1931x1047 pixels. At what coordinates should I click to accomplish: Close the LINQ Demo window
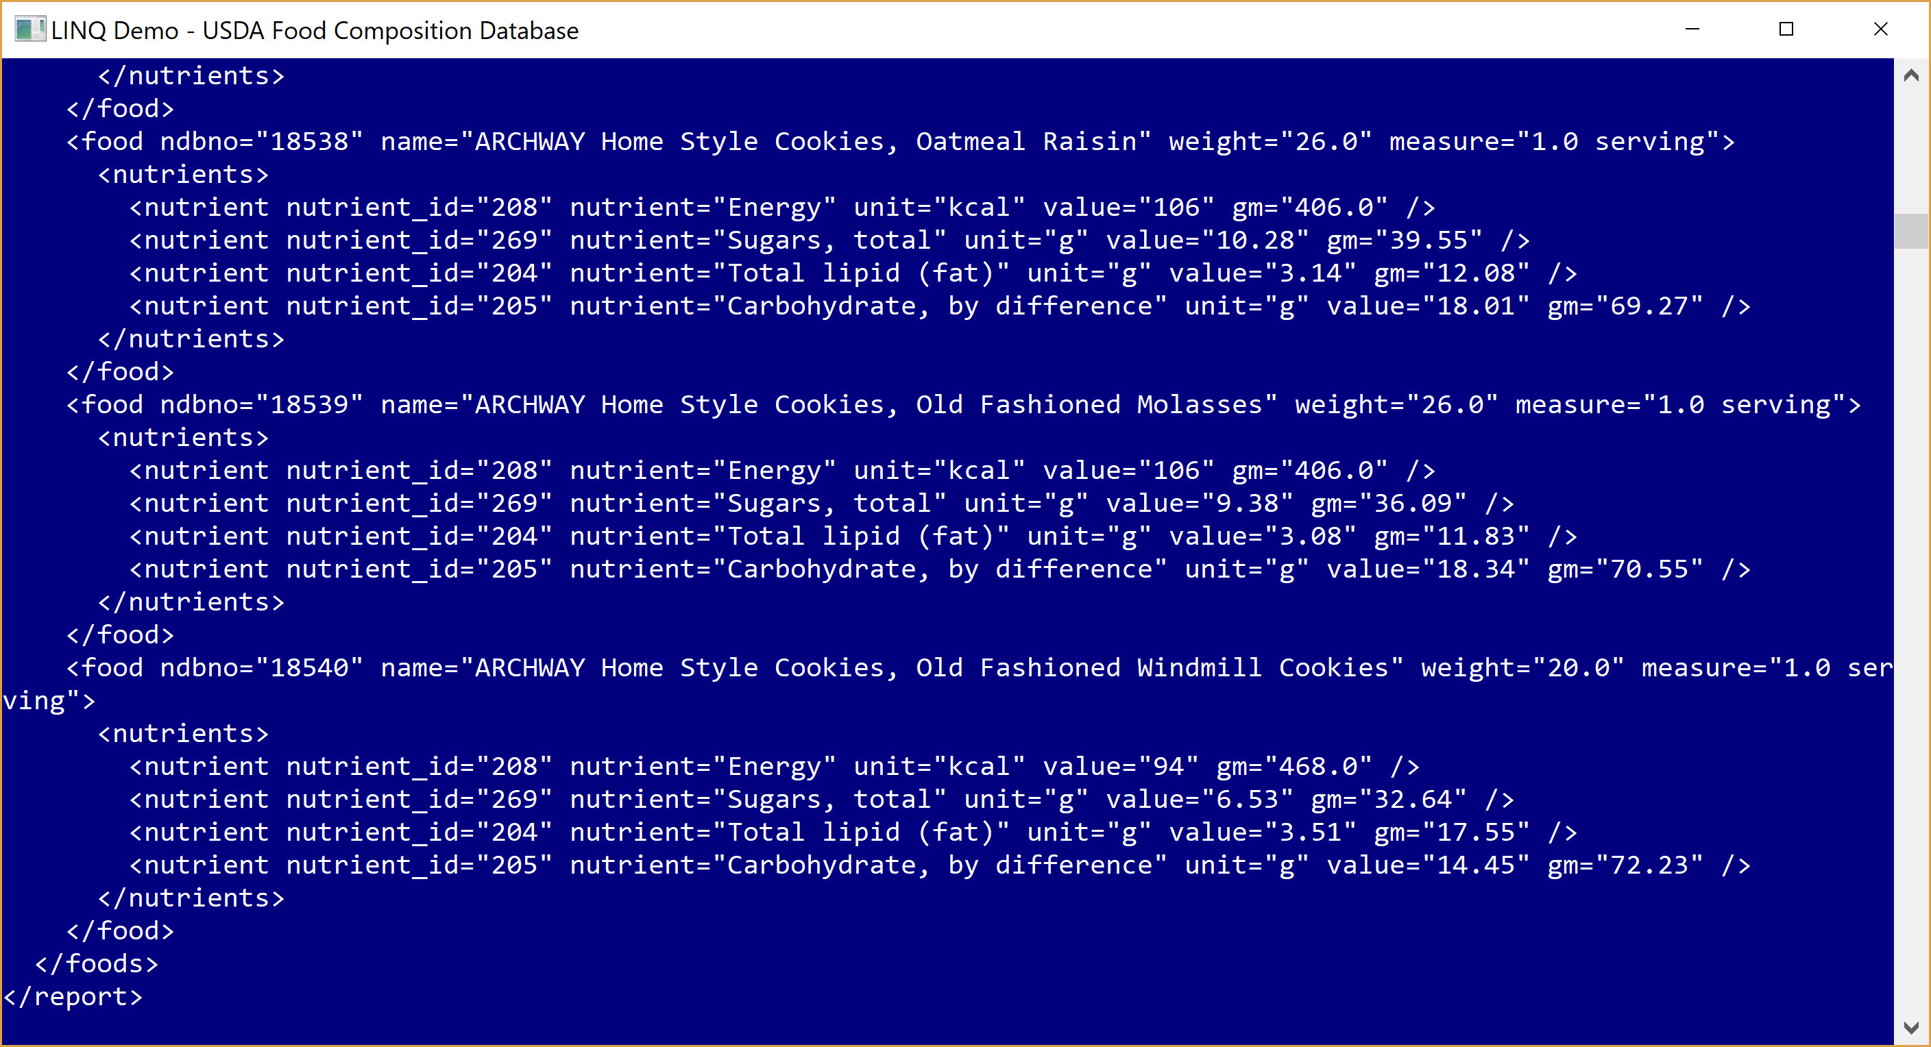tap(1881, 29)
